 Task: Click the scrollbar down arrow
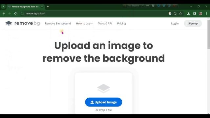(x=209, y=113)
